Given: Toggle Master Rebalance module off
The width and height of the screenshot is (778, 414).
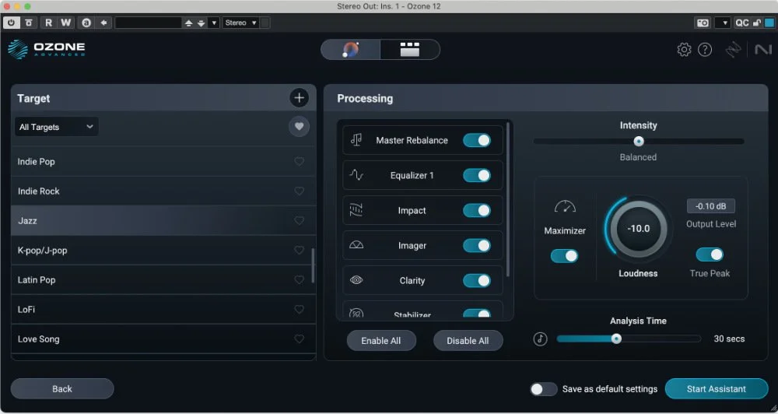Looking at the screenshot, I should (477, 140).
